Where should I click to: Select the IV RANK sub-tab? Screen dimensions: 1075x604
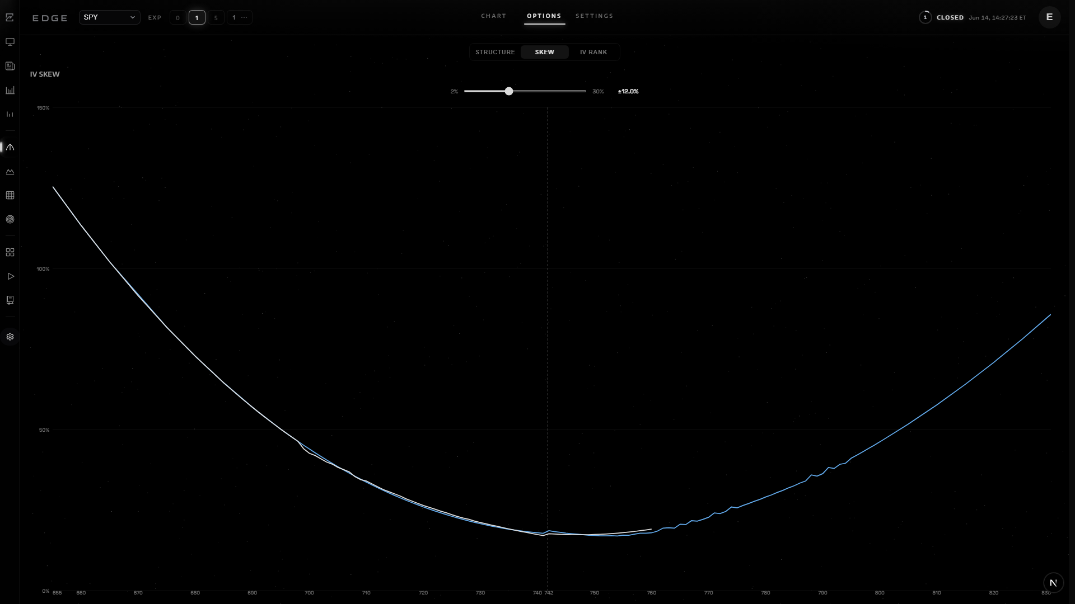coord(593,52)
